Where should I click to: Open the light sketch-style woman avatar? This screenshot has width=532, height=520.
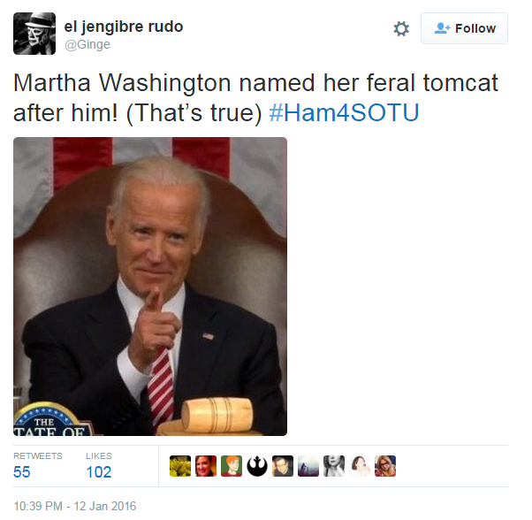tap(360, 466)
